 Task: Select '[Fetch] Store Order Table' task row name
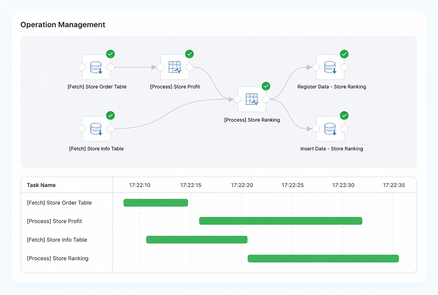pos(59,203)
